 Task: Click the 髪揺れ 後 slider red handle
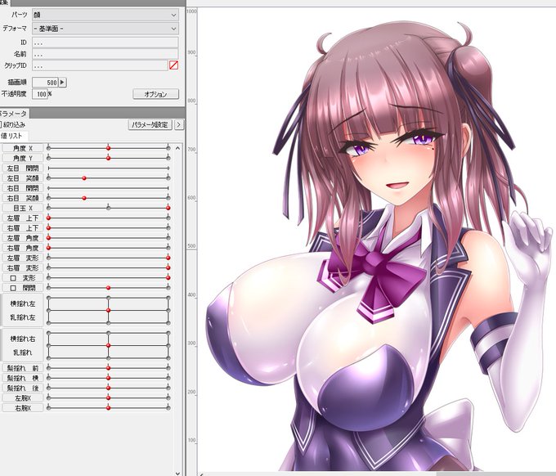[109, 388]
